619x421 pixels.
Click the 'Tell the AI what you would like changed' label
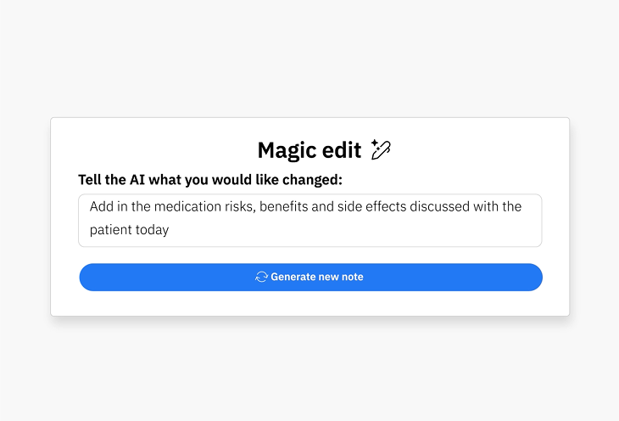(x=210, y=180)
